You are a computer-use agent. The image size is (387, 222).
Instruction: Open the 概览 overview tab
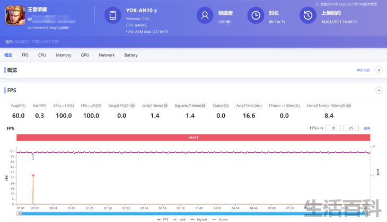pyautogui.click(x=8, y=55)
